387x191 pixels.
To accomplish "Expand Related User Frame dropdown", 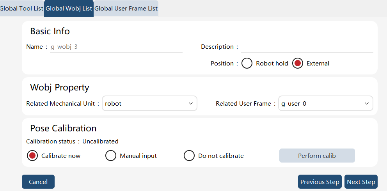I will (325, 104).
